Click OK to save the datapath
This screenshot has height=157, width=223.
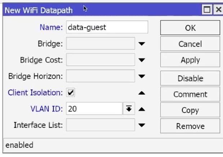point(190,28)
